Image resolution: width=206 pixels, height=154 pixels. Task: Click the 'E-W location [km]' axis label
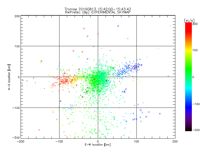tap(98, 145)
